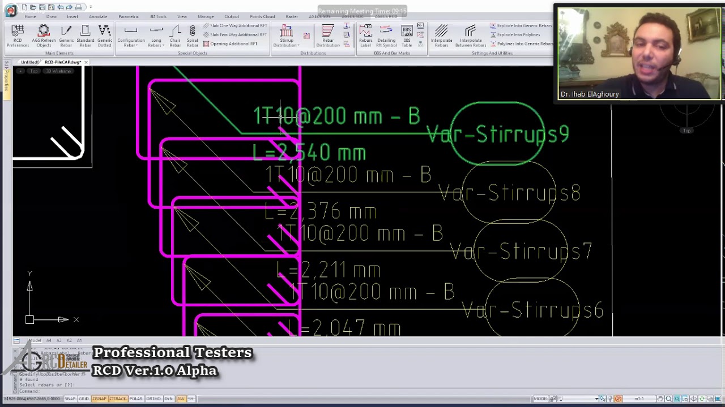The image size is (725, 407).
Task: Click the Detailing Rft Symbol tool
Action: pos(386,35)
